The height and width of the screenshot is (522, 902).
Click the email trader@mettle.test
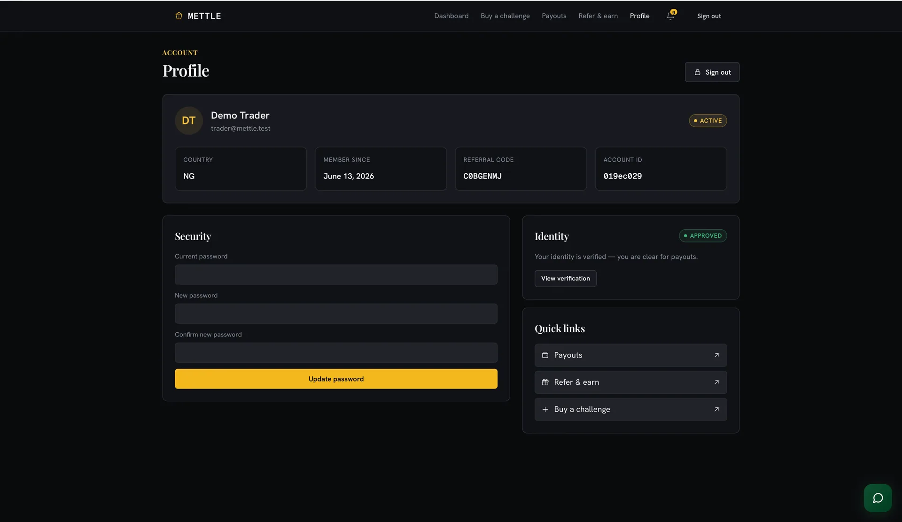pyautogui.click(x=241, y=128)
